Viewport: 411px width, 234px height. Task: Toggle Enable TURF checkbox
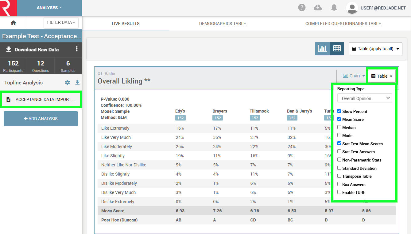339,192
